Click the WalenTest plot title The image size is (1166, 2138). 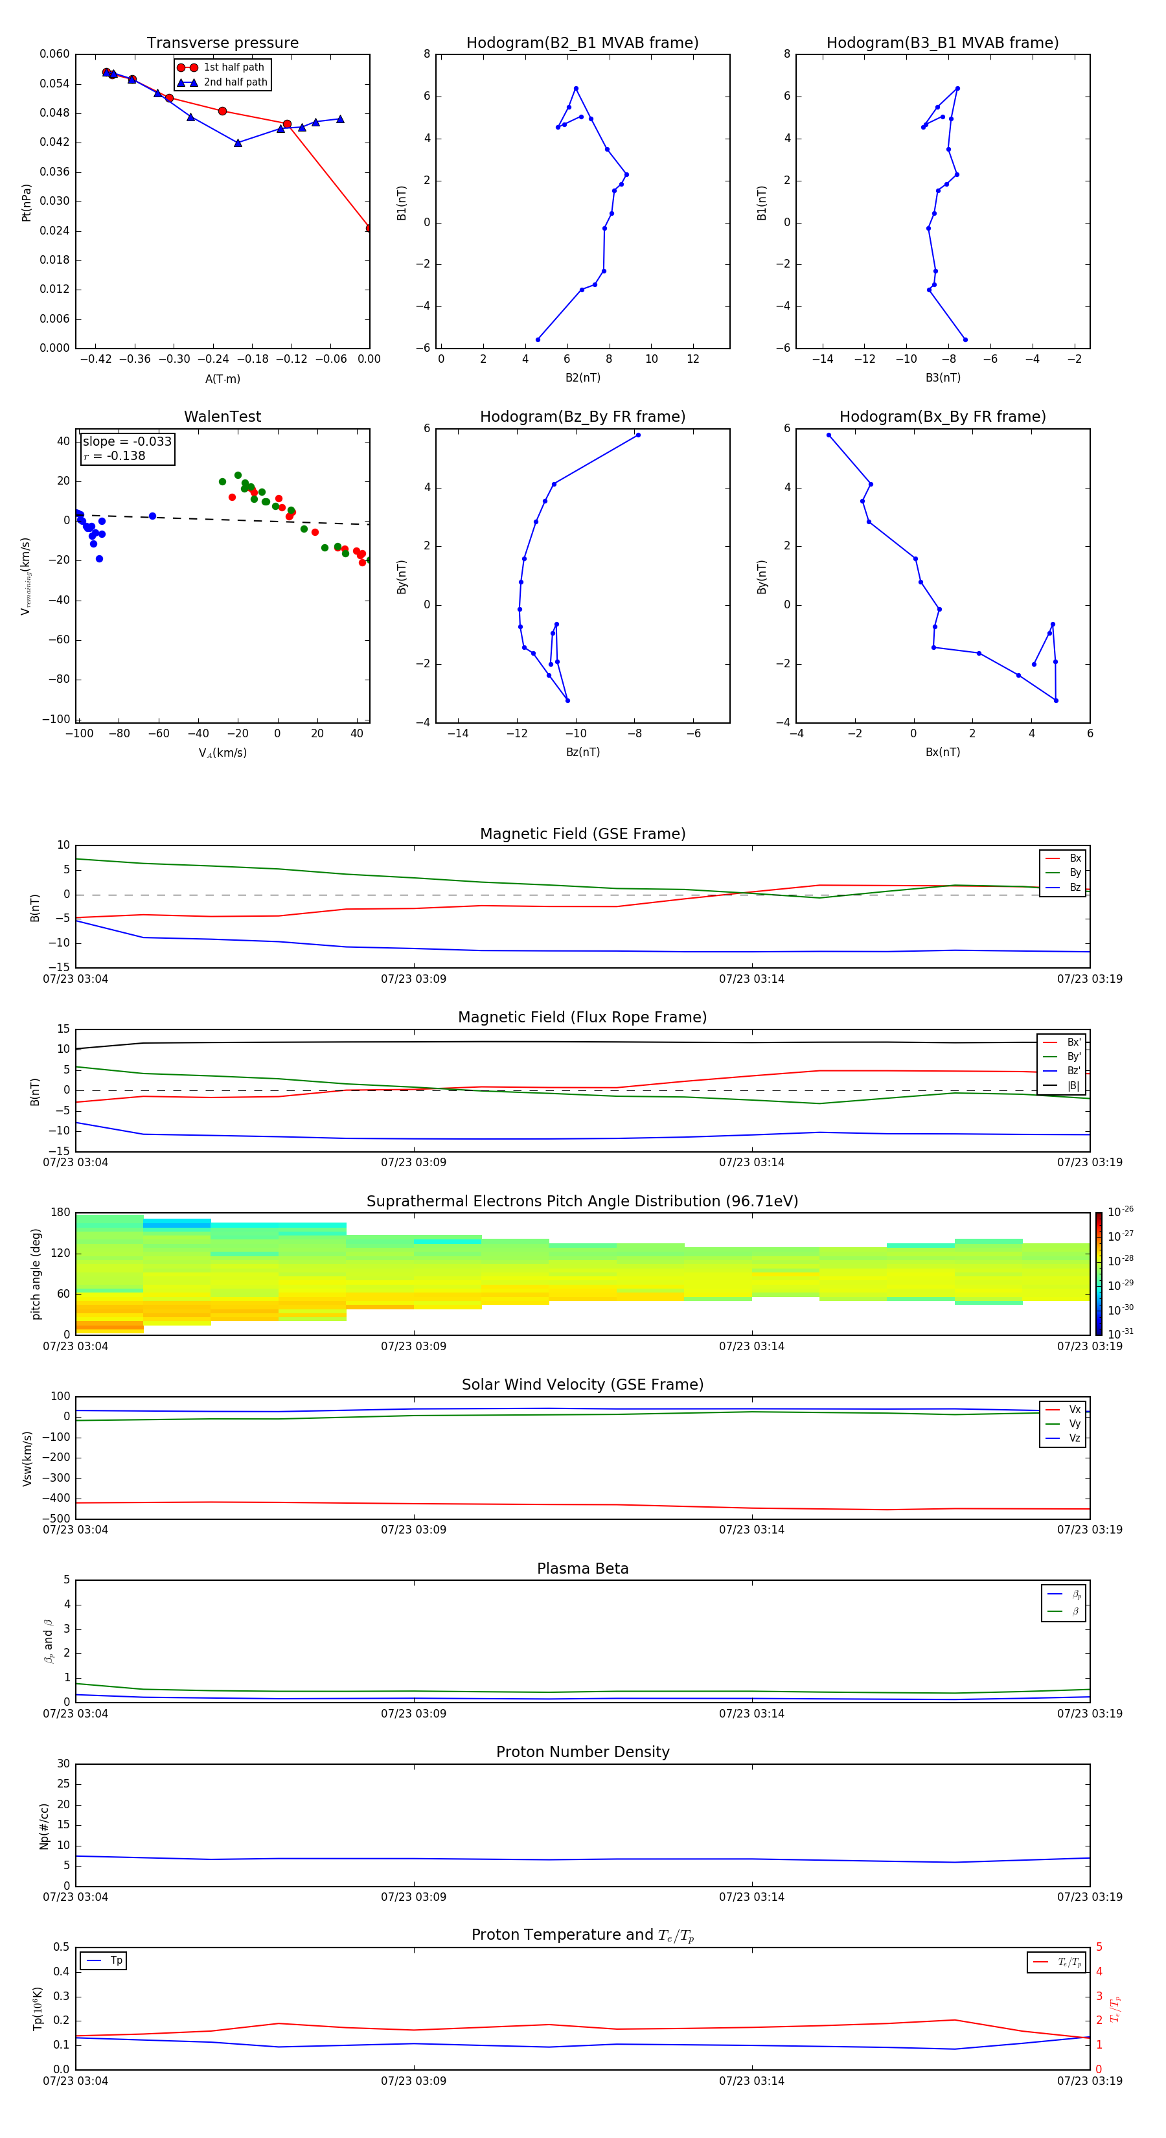(222, 417)
